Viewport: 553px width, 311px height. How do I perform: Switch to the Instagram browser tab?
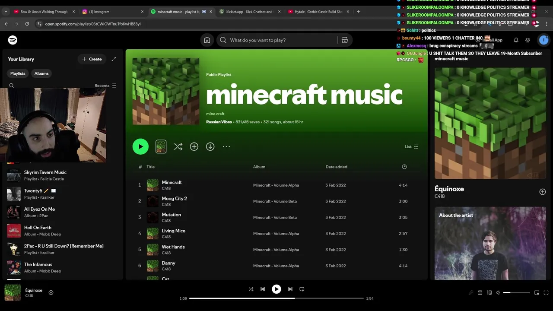click(112, 12)
